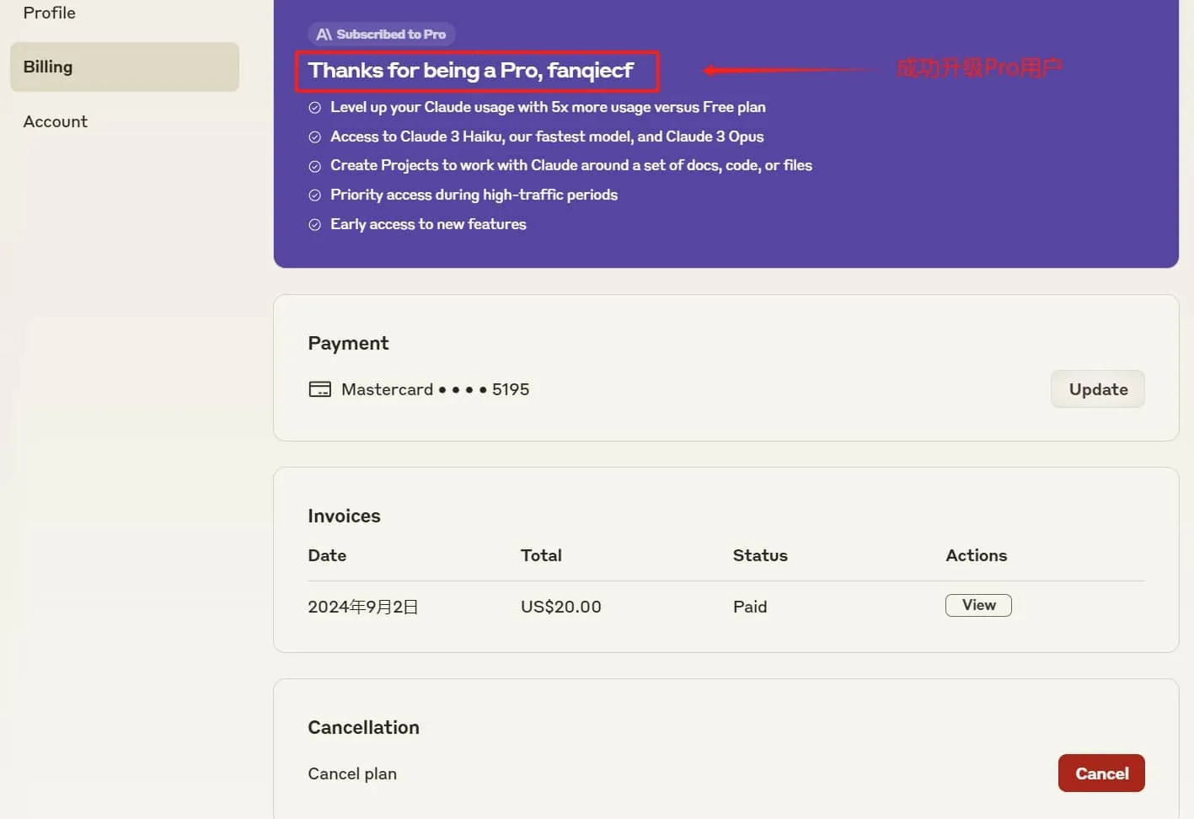The height and width of the screenshot is (819, 1194).
Task: Click the check icon beside Create Projects
Action: 315,166
